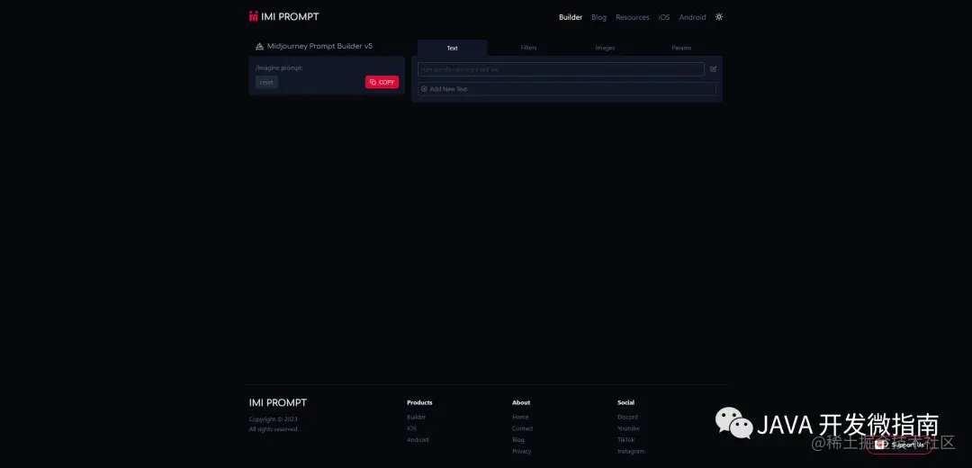Open Contact link in footer
The image size is (972, 468).
[x=523, y=428]
